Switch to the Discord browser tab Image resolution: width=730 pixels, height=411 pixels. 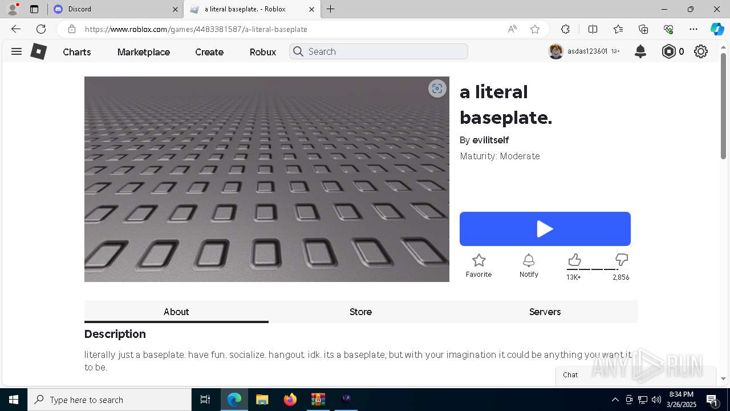(x=114, y=9)
